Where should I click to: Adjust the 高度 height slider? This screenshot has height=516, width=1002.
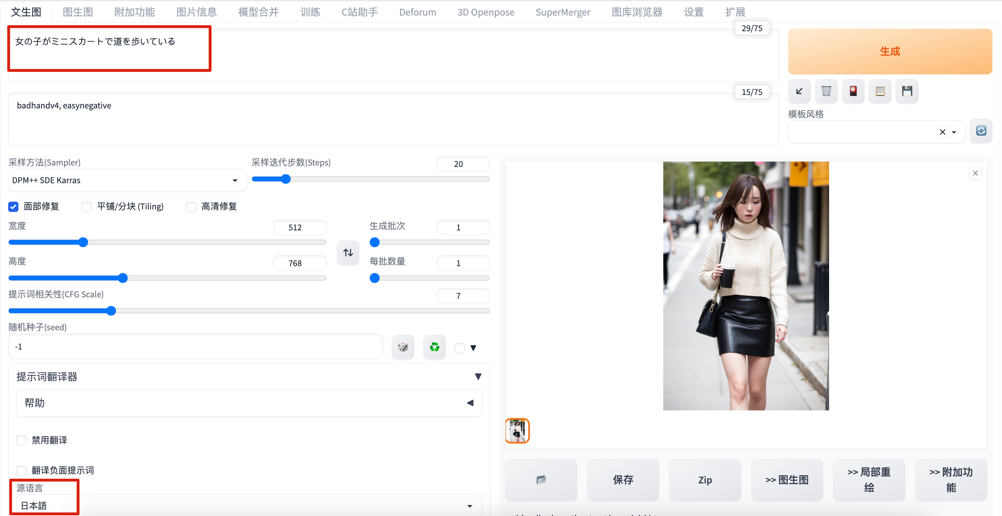click(x=167, y=278)
